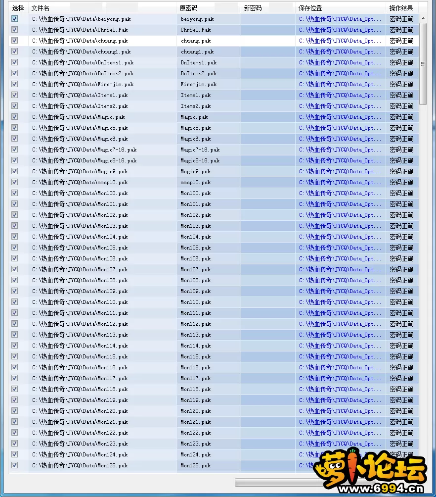Select file path ending Magic7-16.pak
This screenshot has width=436, height=497.
pyautogui.click(x=84, y=149)
